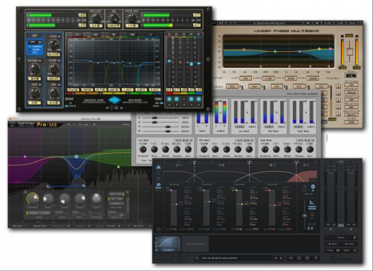
Task: Click the Ozone preset name field
Action: [236, 258]
